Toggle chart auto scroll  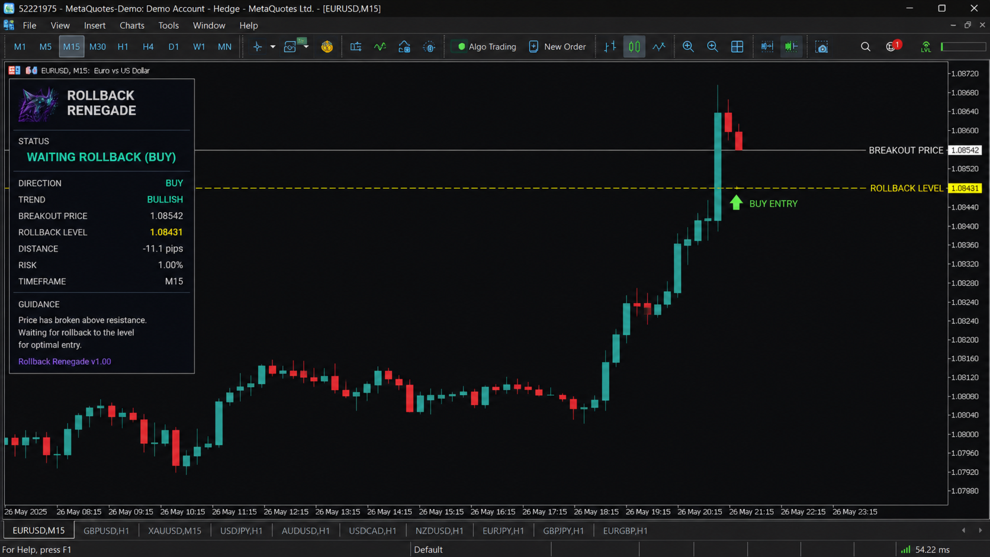tap(767, 47)
